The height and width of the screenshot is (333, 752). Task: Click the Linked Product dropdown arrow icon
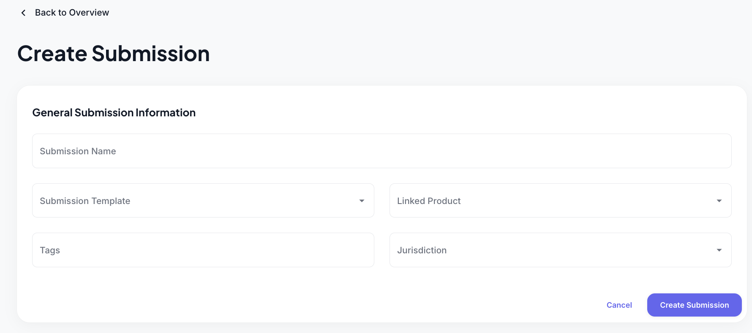coord(719,201)
